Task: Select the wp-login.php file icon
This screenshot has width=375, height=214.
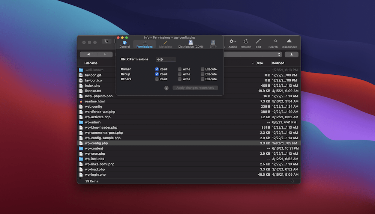Action: pos(81,175)
